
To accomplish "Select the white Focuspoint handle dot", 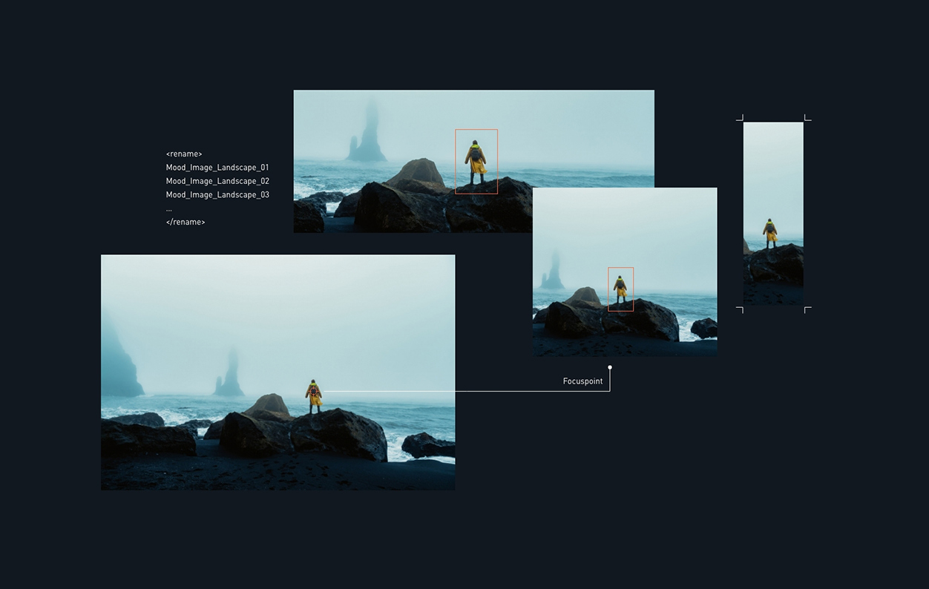I will (x=610, y=367).
